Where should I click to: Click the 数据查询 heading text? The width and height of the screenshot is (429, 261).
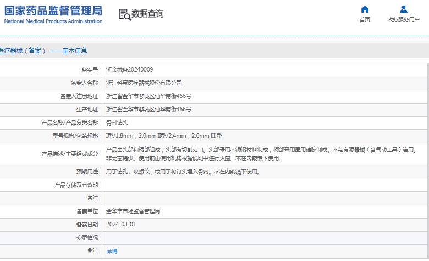pos(147,13)
